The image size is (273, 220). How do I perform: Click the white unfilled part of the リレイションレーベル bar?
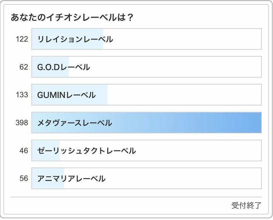(x=184, y=39)
